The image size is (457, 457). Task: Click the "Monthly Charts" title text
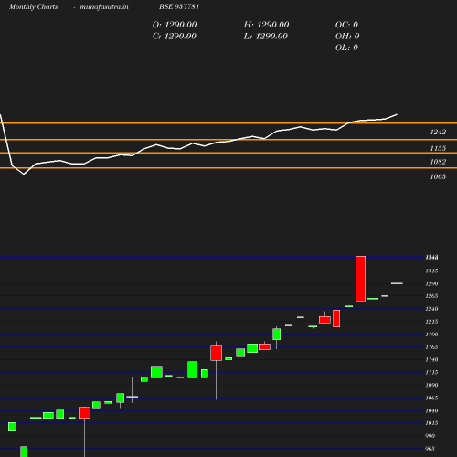click(x=34, y=6)
